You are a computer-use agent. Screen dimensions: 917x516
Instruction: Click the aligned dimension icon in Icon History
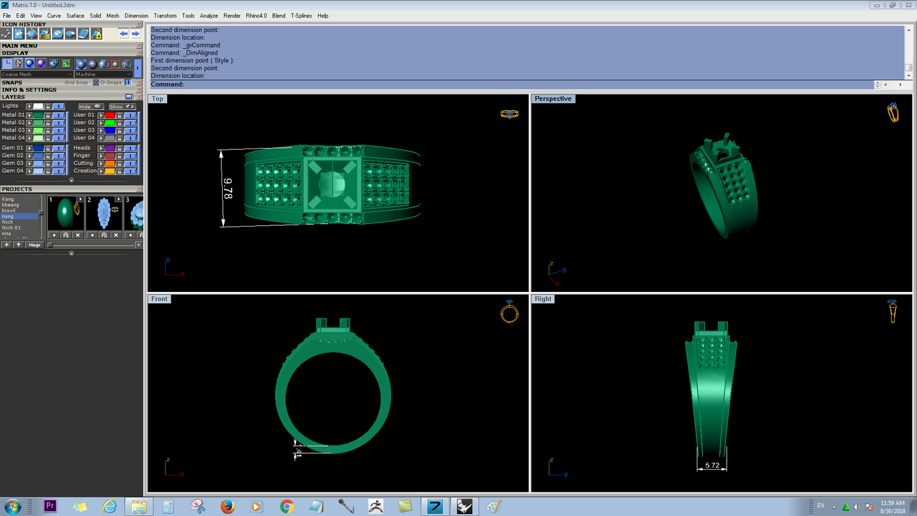(x=6, y=34)
